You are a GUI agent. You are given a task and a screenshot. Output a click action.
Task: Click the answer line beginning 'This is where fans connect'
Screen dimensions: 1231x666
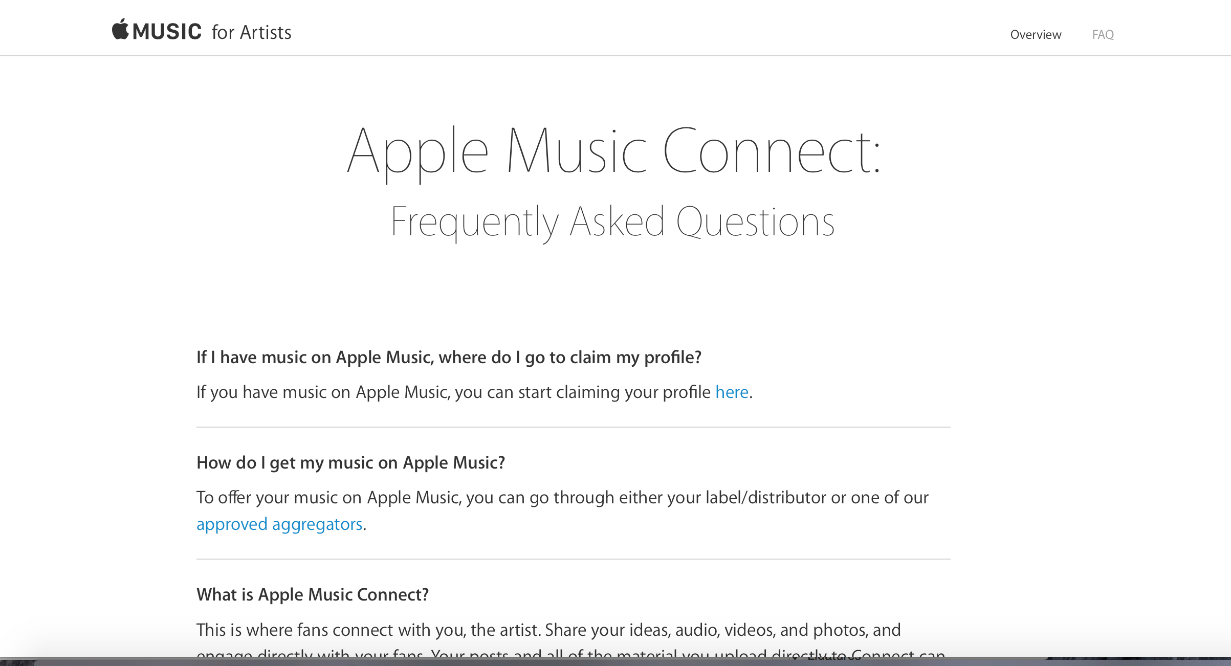tap(548, 630)
